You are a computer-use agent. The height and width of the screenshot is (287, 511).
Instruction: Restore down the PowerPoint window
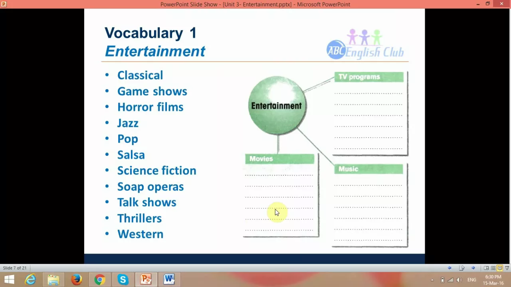pyautogui.click(x=487, y=4)
